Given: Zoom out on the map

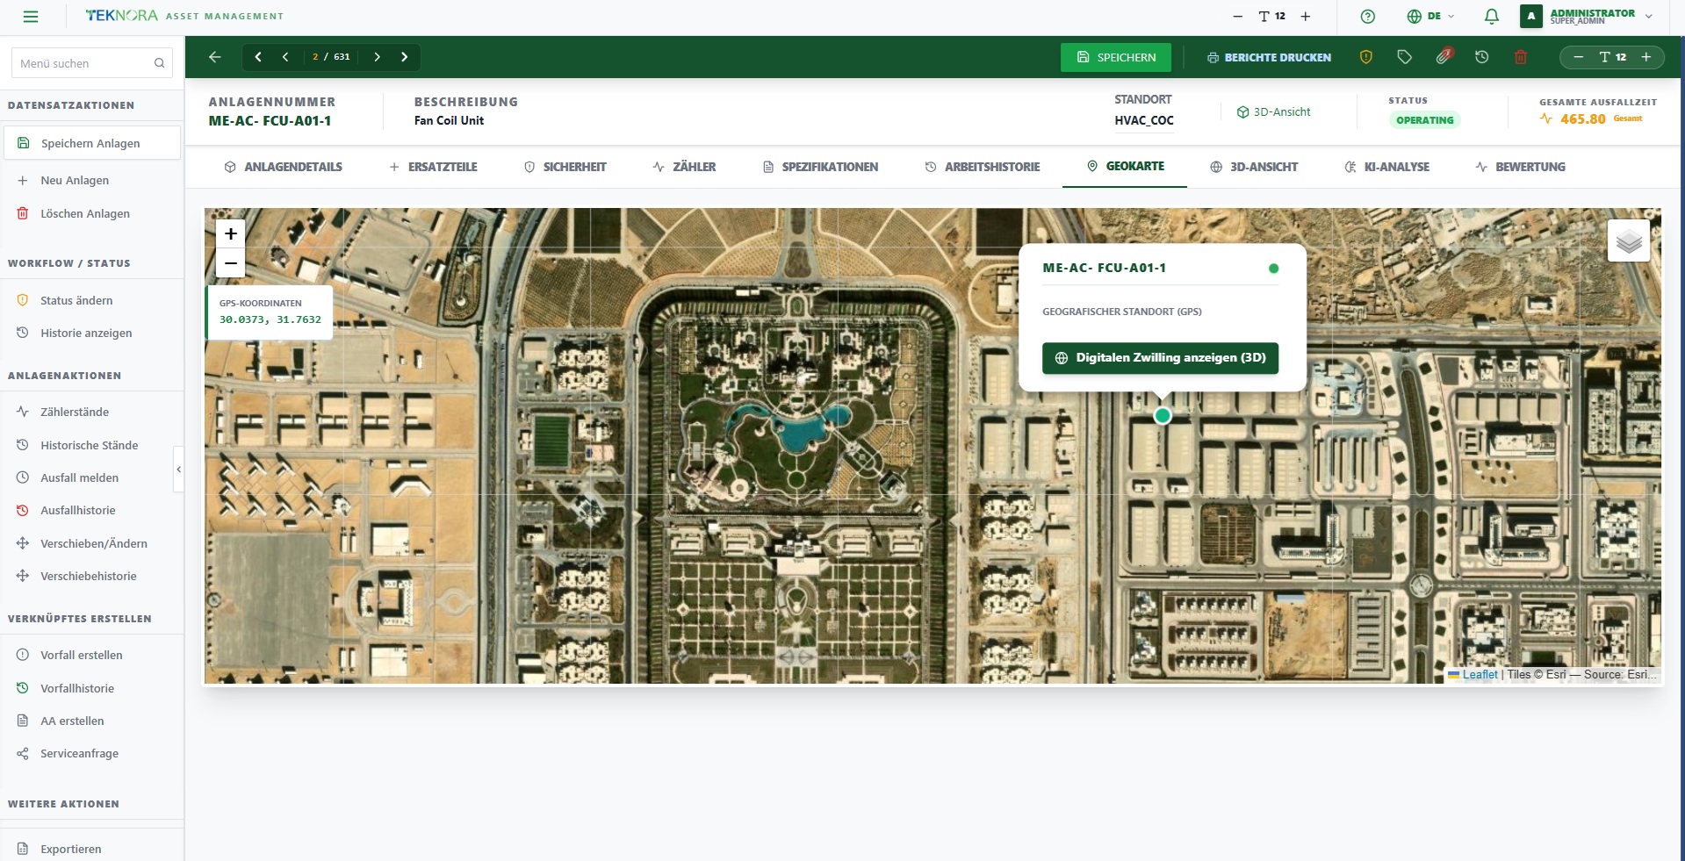Looking at the screenshot, I should (230, 262).
